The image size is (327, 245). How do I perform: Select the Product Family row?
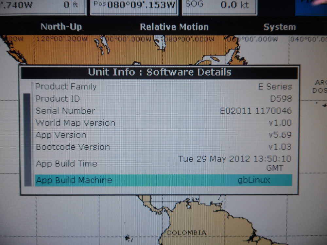click(x=163, y=87)
